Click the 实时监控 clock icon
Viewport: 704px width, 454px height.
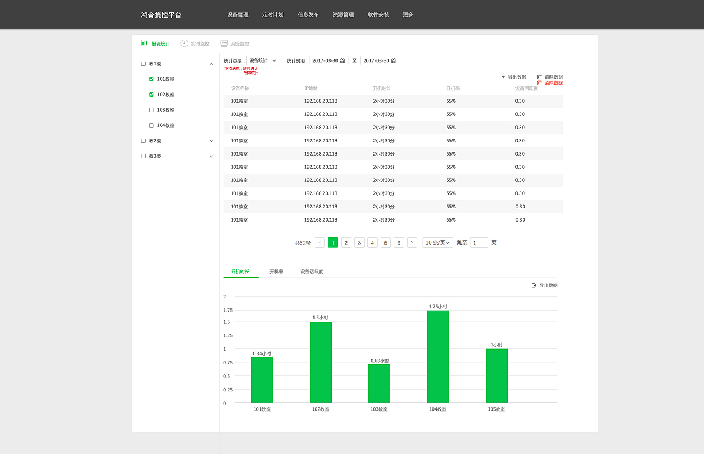(x=184, y=43)
